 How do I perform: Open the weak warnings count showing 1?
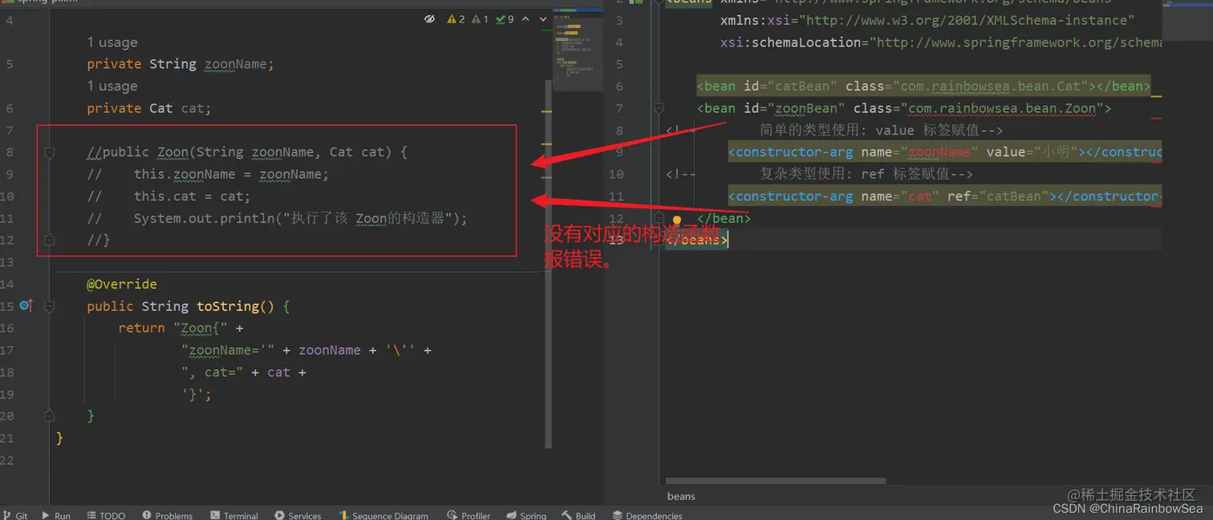click(x=481, y=18)
